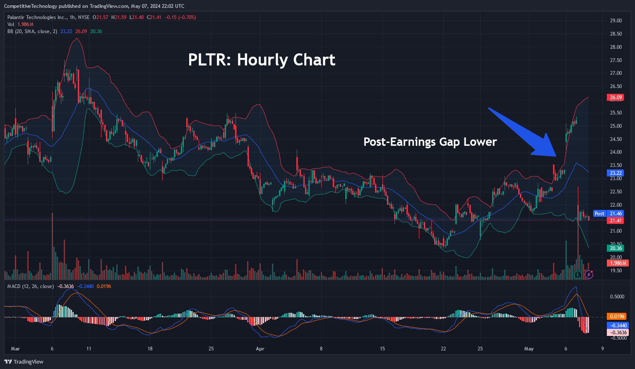The height and width of the screenshot is (369, 635).
Task: Click the blue 'Post' market label
Action: coord(599,214)
